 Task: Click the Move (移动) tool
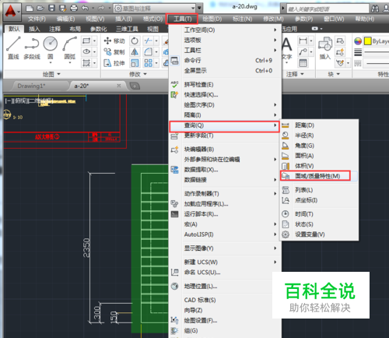pos(114,41)
